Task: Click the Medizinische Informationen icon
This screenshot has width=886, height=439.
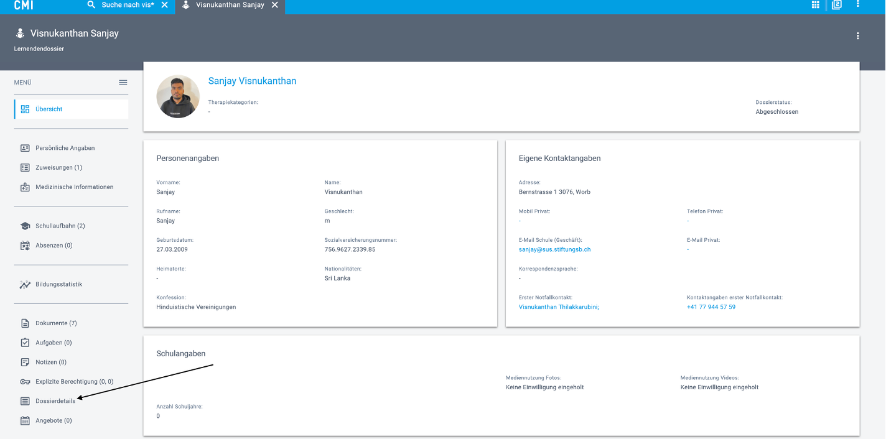Action: click(x=25, y=187)
